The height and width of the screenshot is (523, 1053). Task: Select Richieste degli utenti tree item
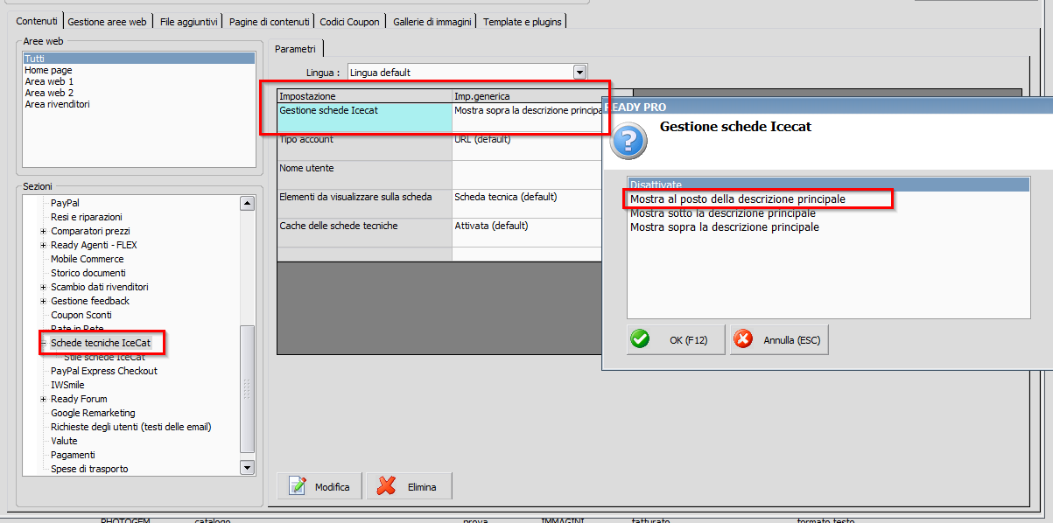pos(131,427)
